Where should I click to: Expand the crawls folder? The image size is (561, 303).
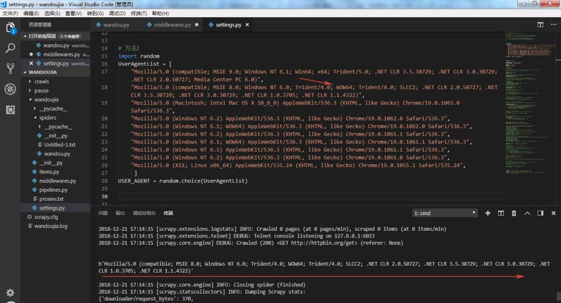click(56, 81)
